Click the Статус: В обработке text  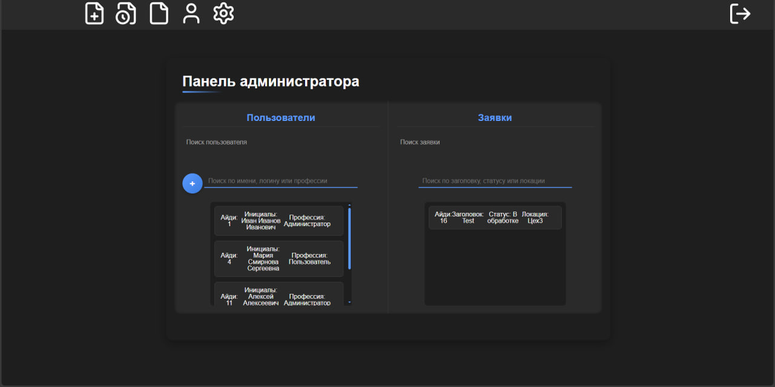pos(503,218)
